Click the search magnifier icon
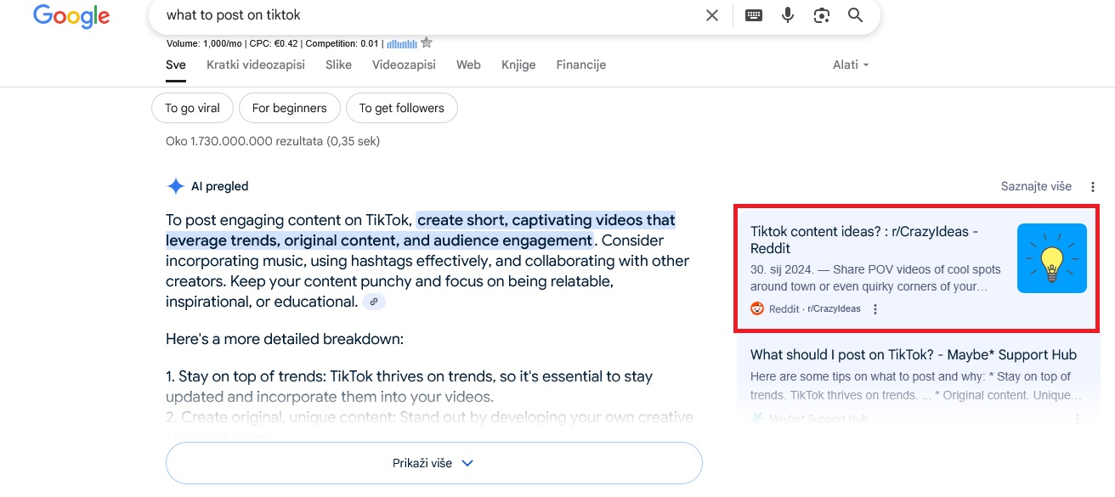The height and width of the screenshot is (497, 1115). [855, 14]
